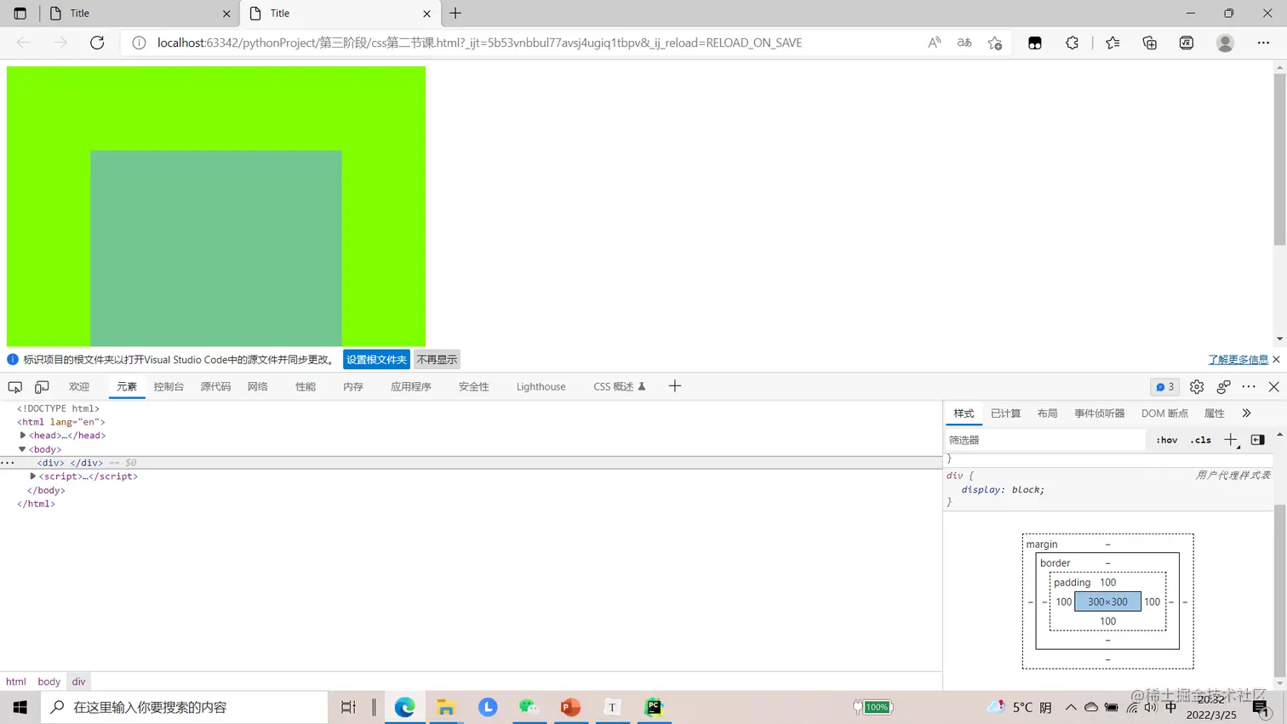Toggle the :hov element state panel
The image size is (1287, 724).
[1167, 440]
